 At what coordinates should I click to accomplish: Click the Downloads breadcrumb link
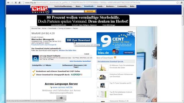coord(52,28)
